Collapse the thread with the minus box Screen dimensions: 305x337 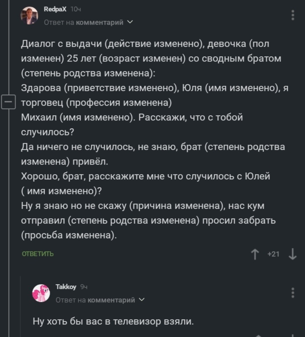(8, 103)
